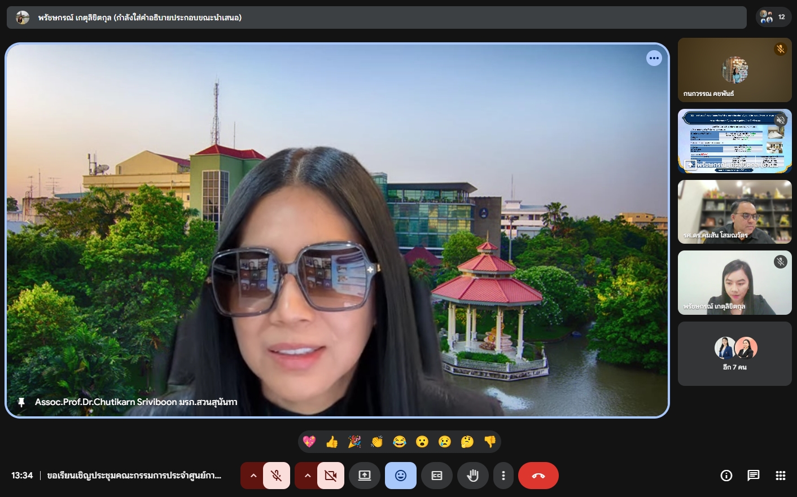Send the heart emoji reaction
Screen dimensions: 797x497
(309, 442)
